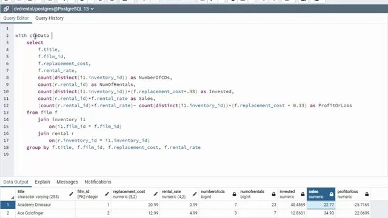Screen dimensions: 388x218
Task: Click the 'group by f.title' code line
Action: pyautogui.click(x=113, y=148)
